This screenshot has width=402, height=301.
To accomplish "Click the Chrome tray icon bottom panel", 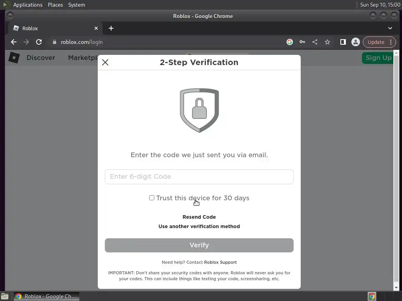I will [372, 296].
